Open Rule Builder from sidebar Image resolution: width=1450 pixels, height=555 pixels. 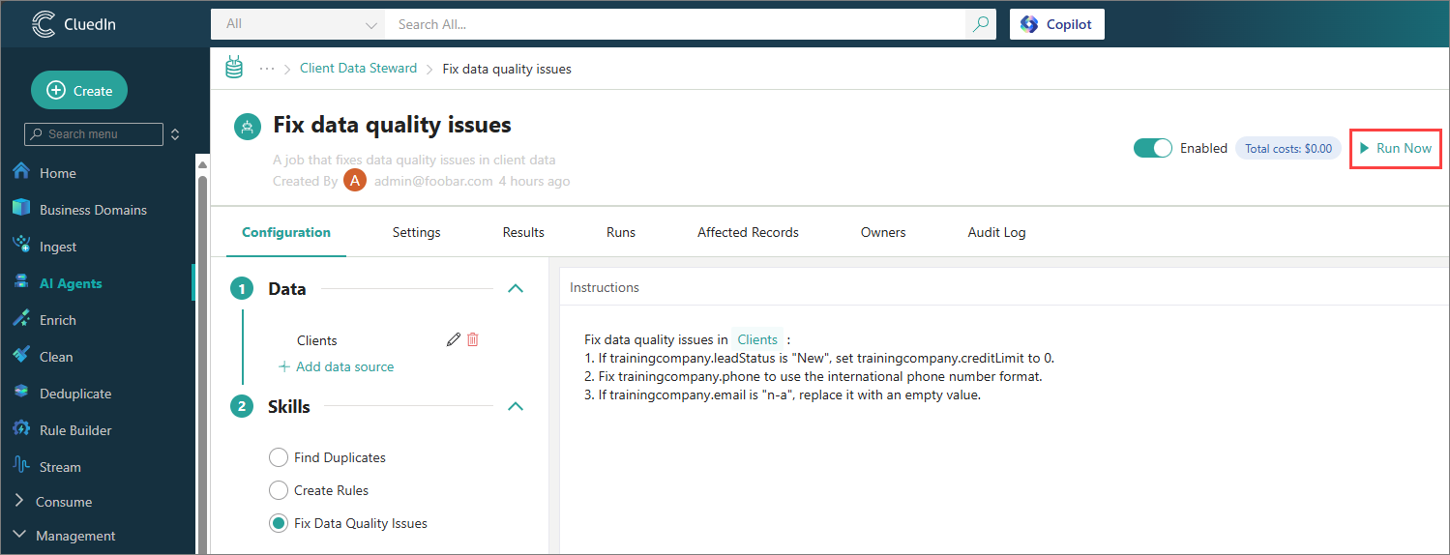74,430
